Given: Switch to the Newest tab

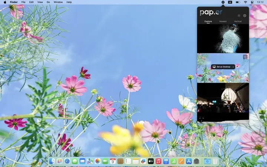Looking at the screenshot, I should [x=223, y=22].
